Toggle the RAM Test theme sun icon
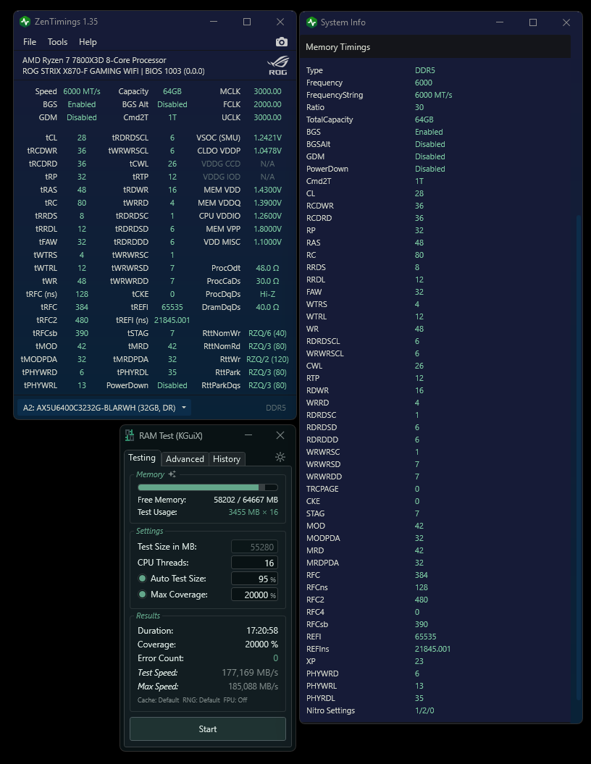 tap(280, 457)
